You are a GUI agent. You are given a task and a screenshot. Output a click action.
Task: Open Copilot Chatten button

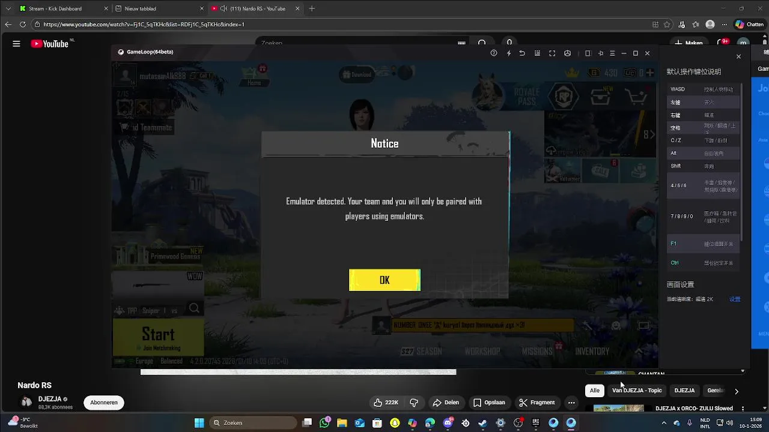click(x=749, y=25)
